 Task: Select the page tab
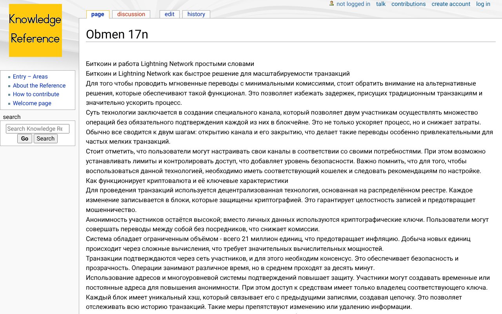point(97,14)
